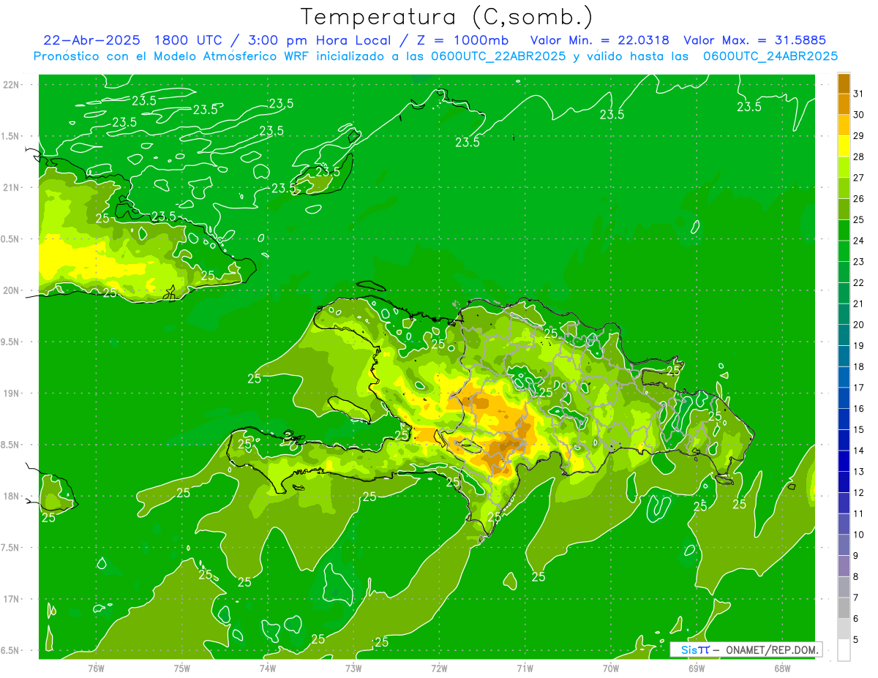Pick the teal swatch between 19 and 20
The width and height of the screenshot is (878, 678).
tap(844, 335)
